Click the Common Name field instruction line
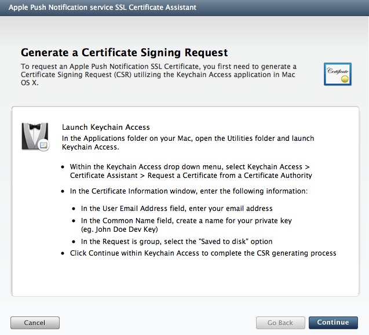 point(186,220)
